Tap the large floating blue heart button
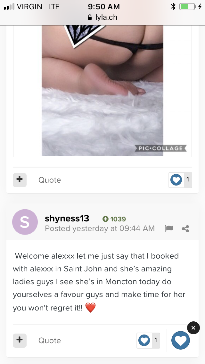Image resolution: width=205 pixels, height=364 pixels. click(181, 340)
